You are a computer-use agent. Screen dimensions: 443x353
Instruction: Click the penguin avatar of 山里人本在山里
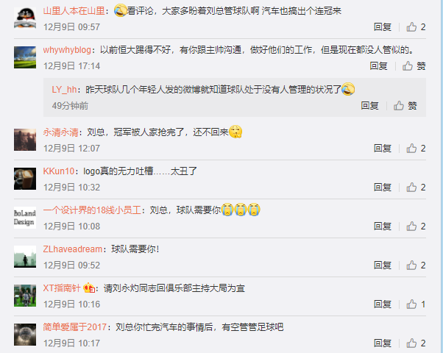25,18
